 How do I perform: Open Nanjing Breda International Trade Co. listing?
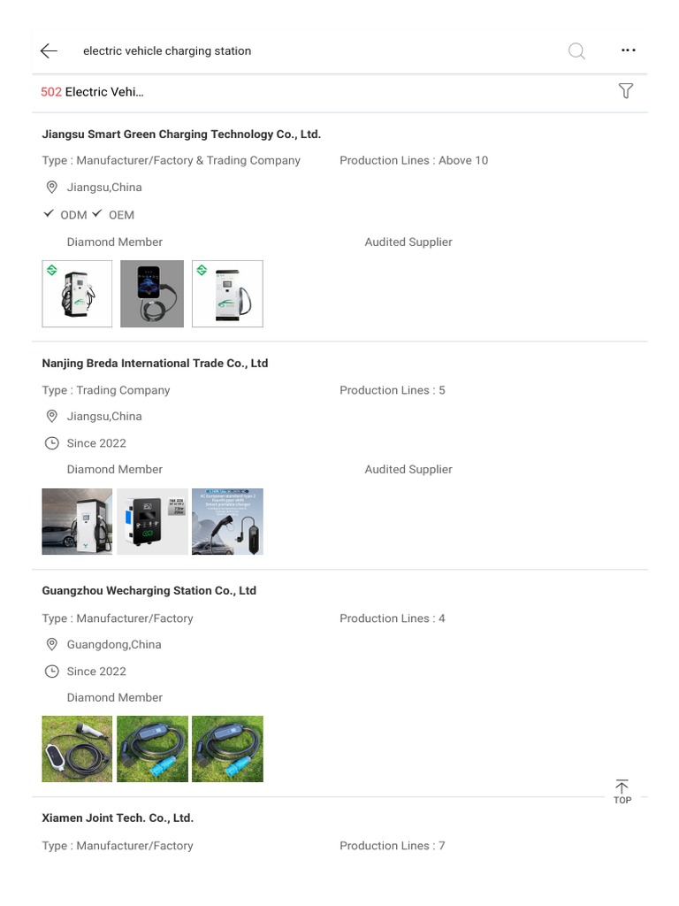[x=155, y=363]
